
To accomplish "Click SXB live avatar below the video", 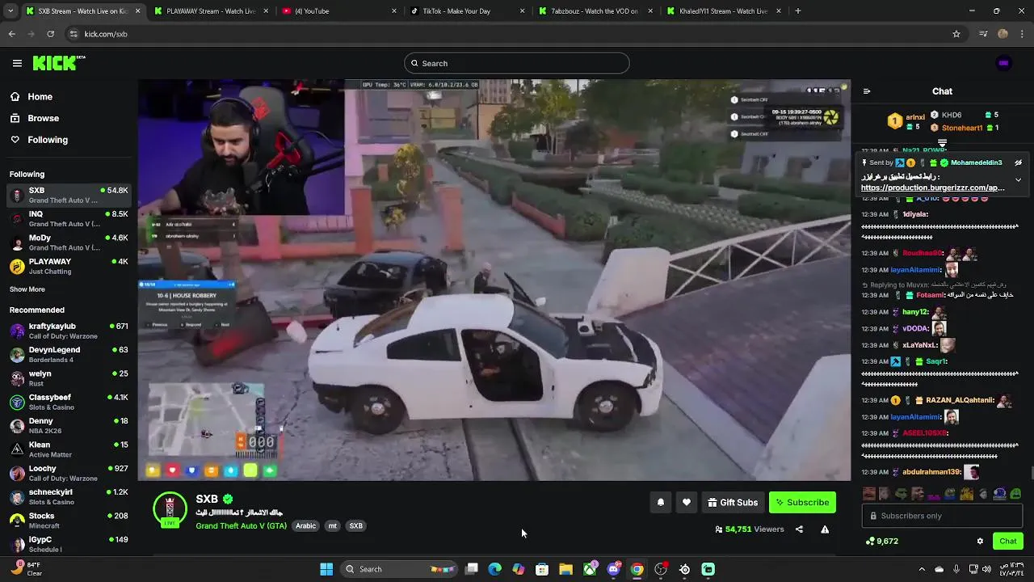I will coord(170,509).
